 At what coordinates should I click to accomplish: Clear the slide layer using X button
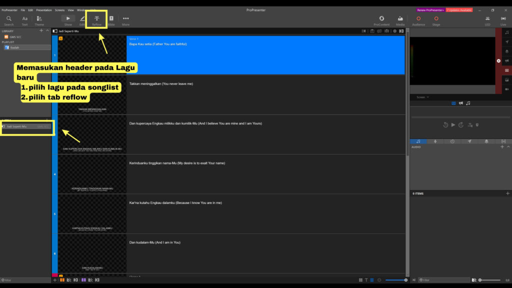pyautogui.click(x=498, y=60)
